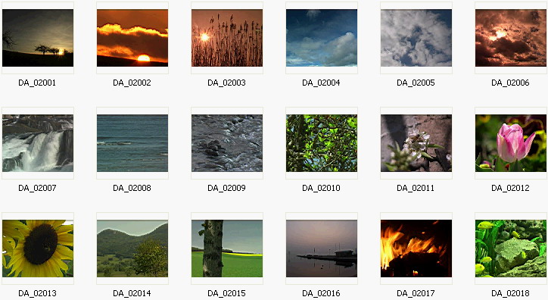Click the label DA_02009
This screenshot has height=300, width=548.
pos(226,188)
